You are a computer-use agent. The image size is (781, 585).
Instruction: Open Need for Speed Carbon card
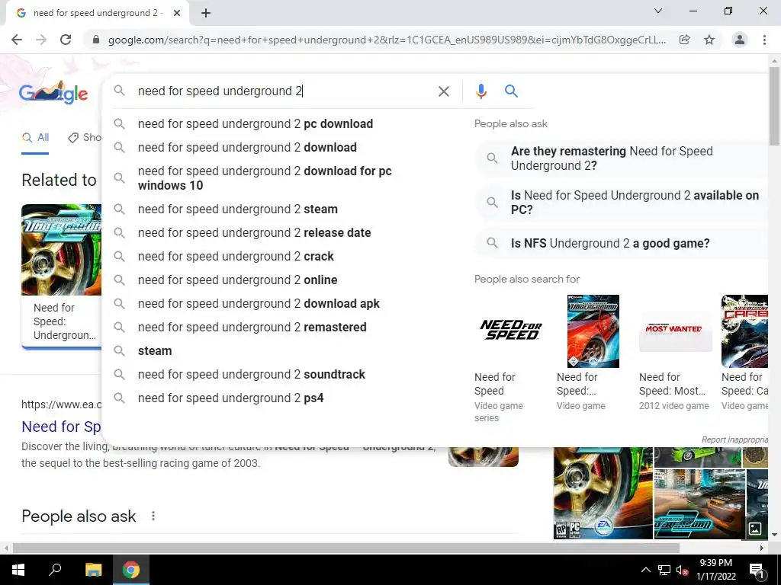(x=744, y=353)
